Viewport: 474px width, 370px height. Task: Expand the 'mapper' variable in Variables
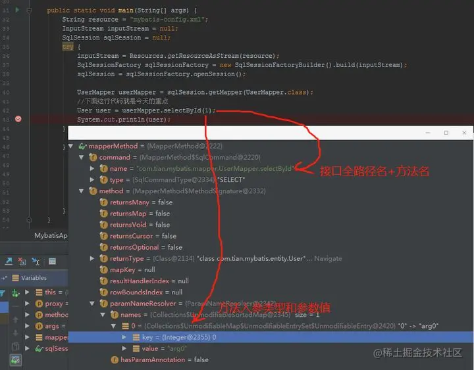click(x=27, y=337)
